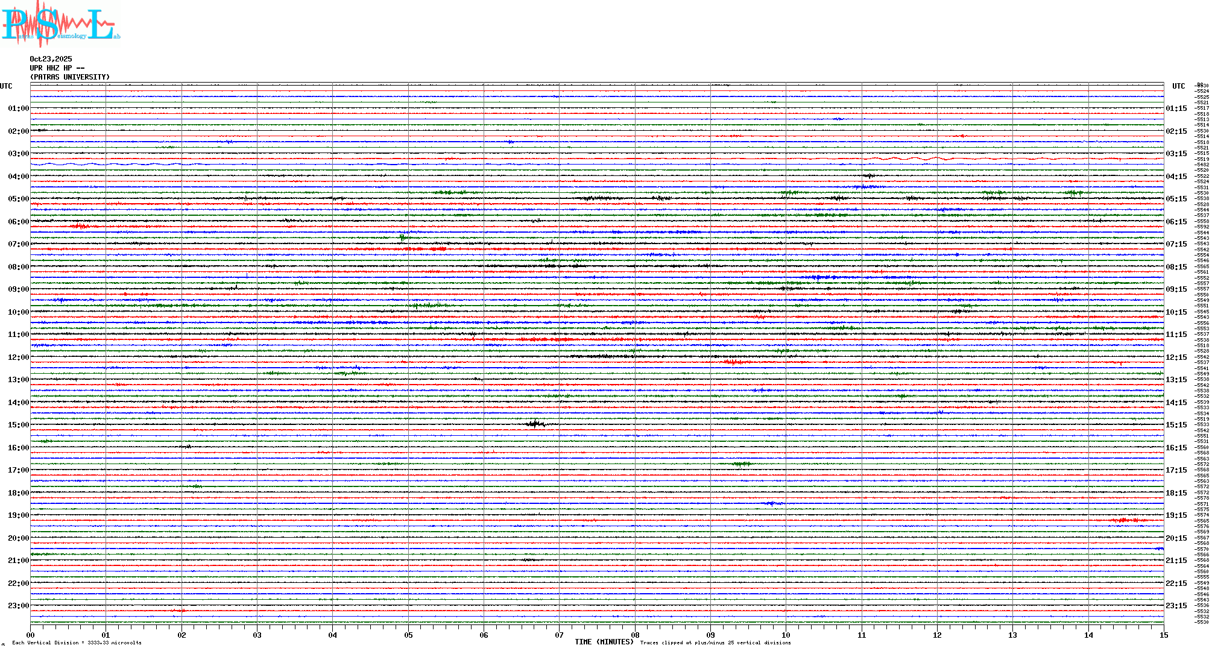The image size is (1212, 651).
Task: Click the Each Vertical Division microvolts note
Action: (77, 643)
